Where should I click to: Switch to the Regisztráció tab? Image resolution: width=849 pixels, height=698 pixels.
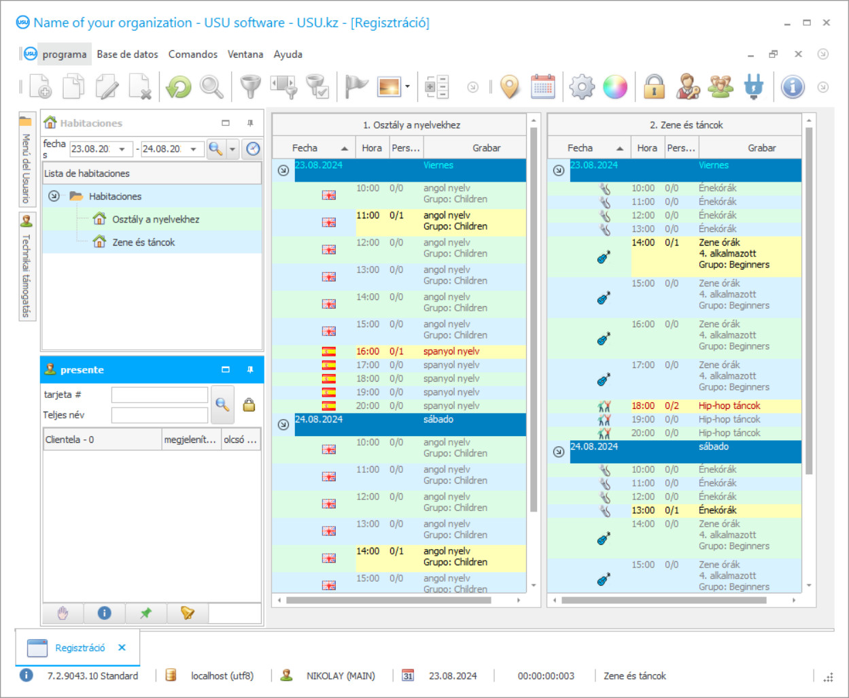(x=80, y=648)
